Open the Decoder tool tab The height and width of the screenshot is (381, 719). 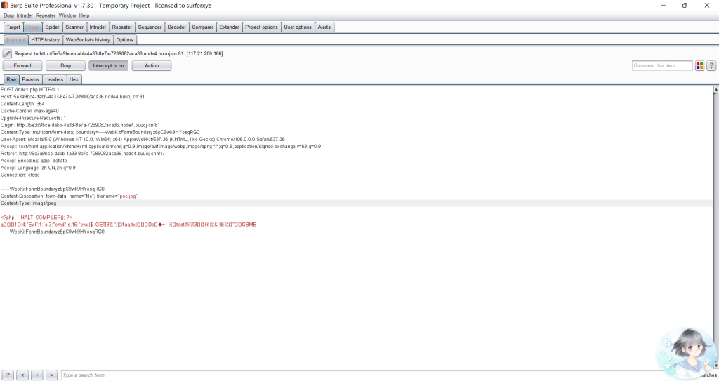tap(177, 27)
